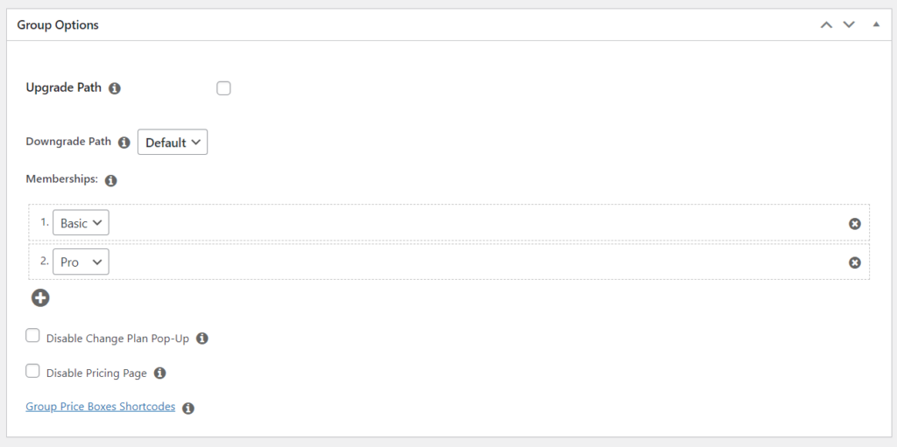
Task: Click the Upgrade Path info icon
Action: coord(115,88)
